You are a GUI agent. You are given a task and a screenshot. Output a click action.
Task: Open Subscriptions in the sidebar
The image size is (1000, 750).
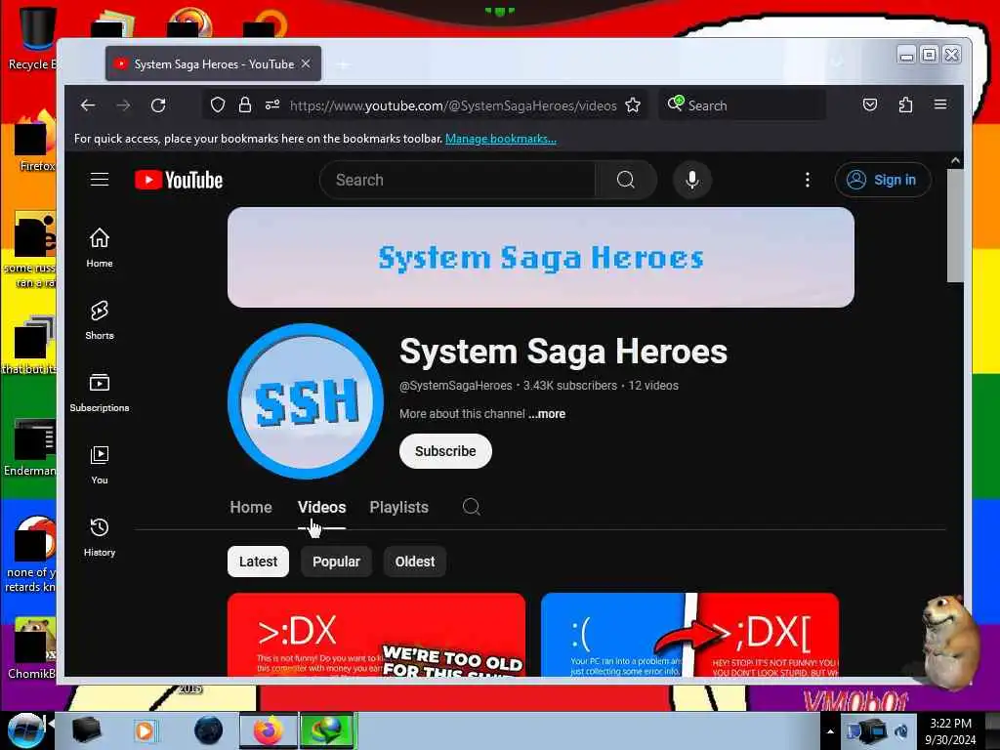coord(100,393)
